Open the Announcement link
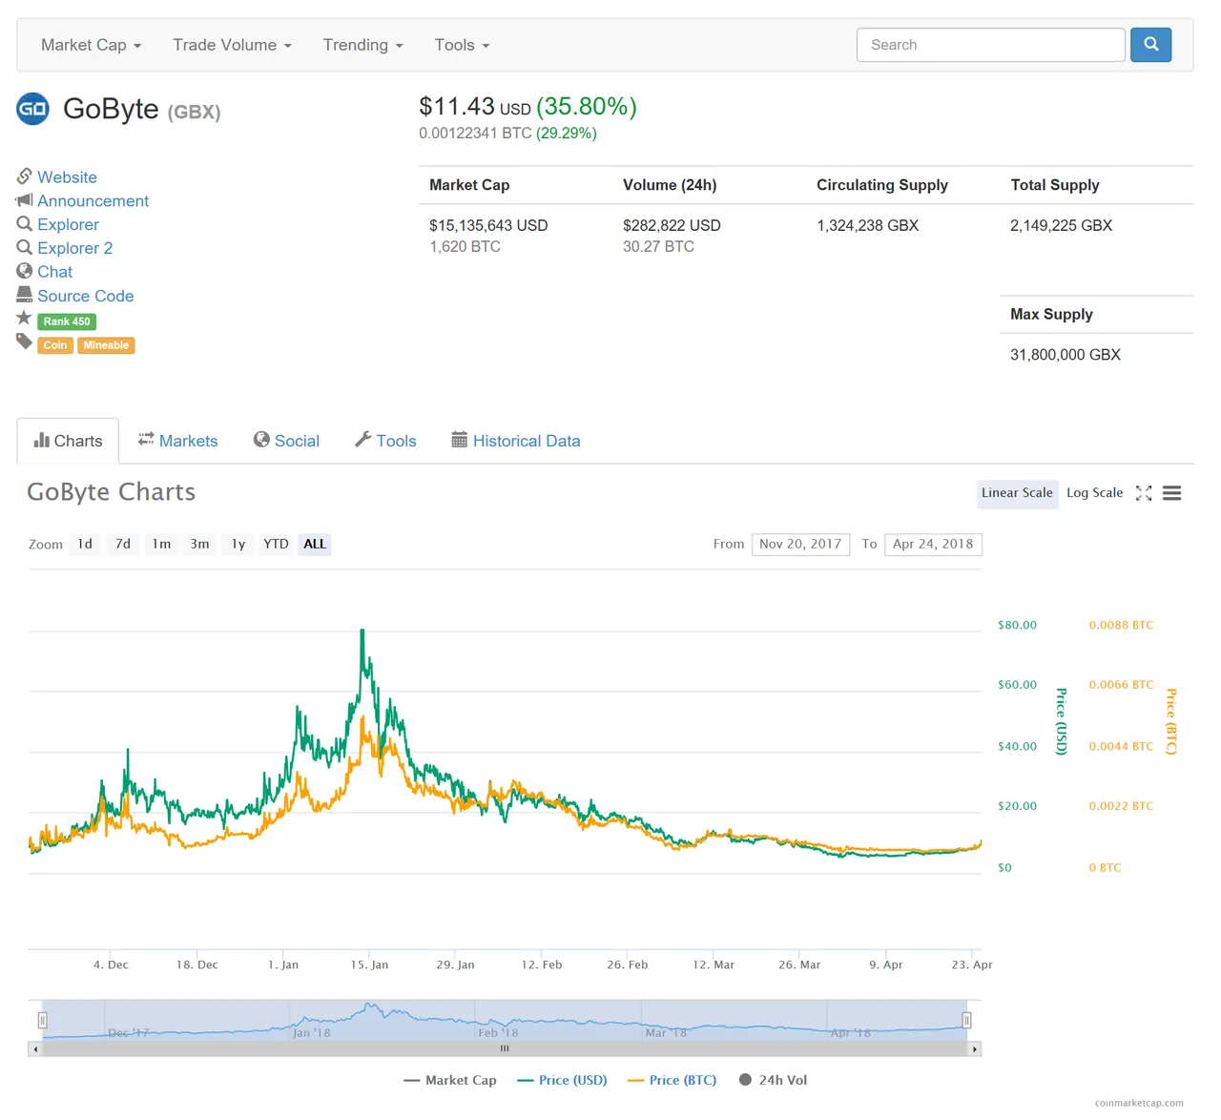This screenshot has width=1221, height=1120. pyautogui.click(x=93, y=201)
